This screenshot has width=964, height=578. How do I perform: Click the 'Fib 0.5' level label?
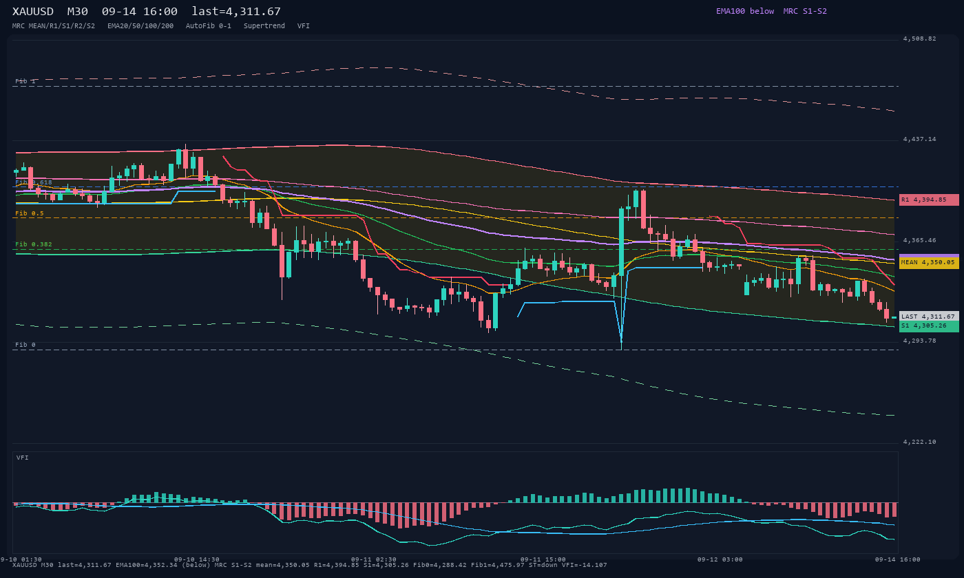(30, 213)
